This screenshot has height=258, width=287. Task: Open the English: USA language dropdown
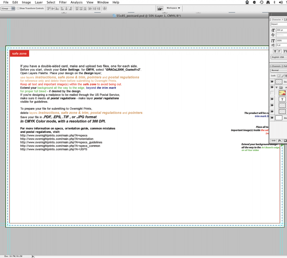(x=279, y=57)
